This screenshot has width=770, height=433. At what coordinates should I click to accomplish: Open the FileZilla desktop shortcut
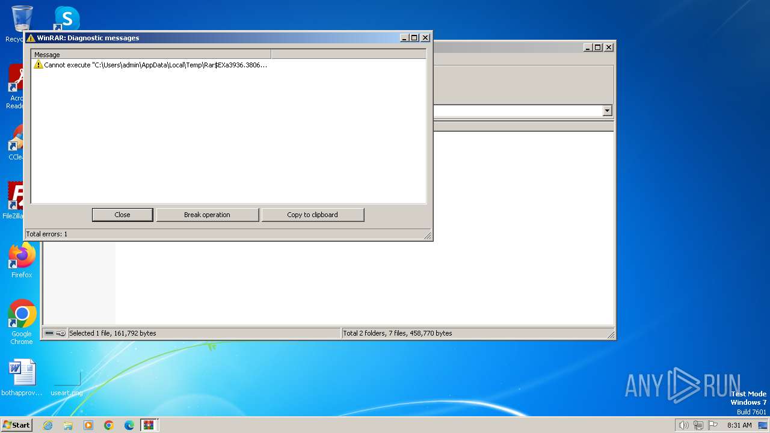click(14, 200)
